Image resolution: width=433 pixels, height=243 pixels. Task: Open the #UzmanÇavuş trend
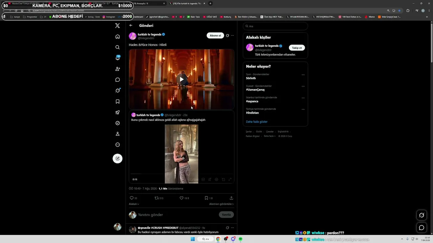pos(255,90)
